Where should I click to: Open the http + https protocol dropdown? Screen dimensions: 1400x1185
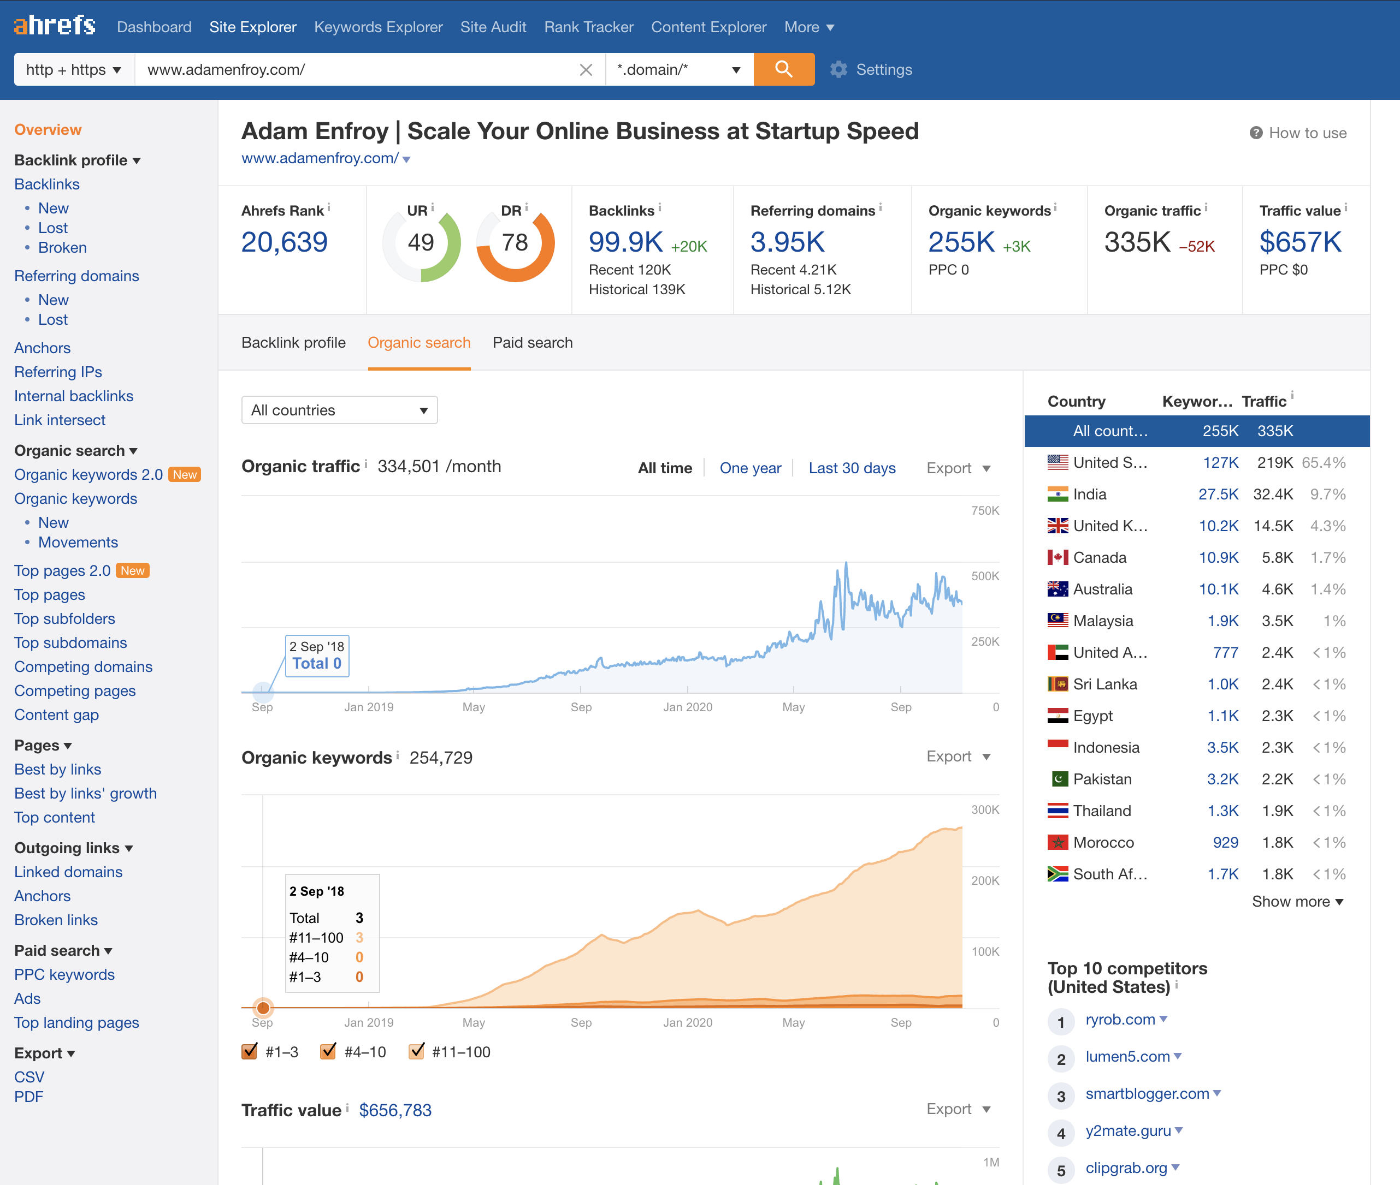point(74,70)
